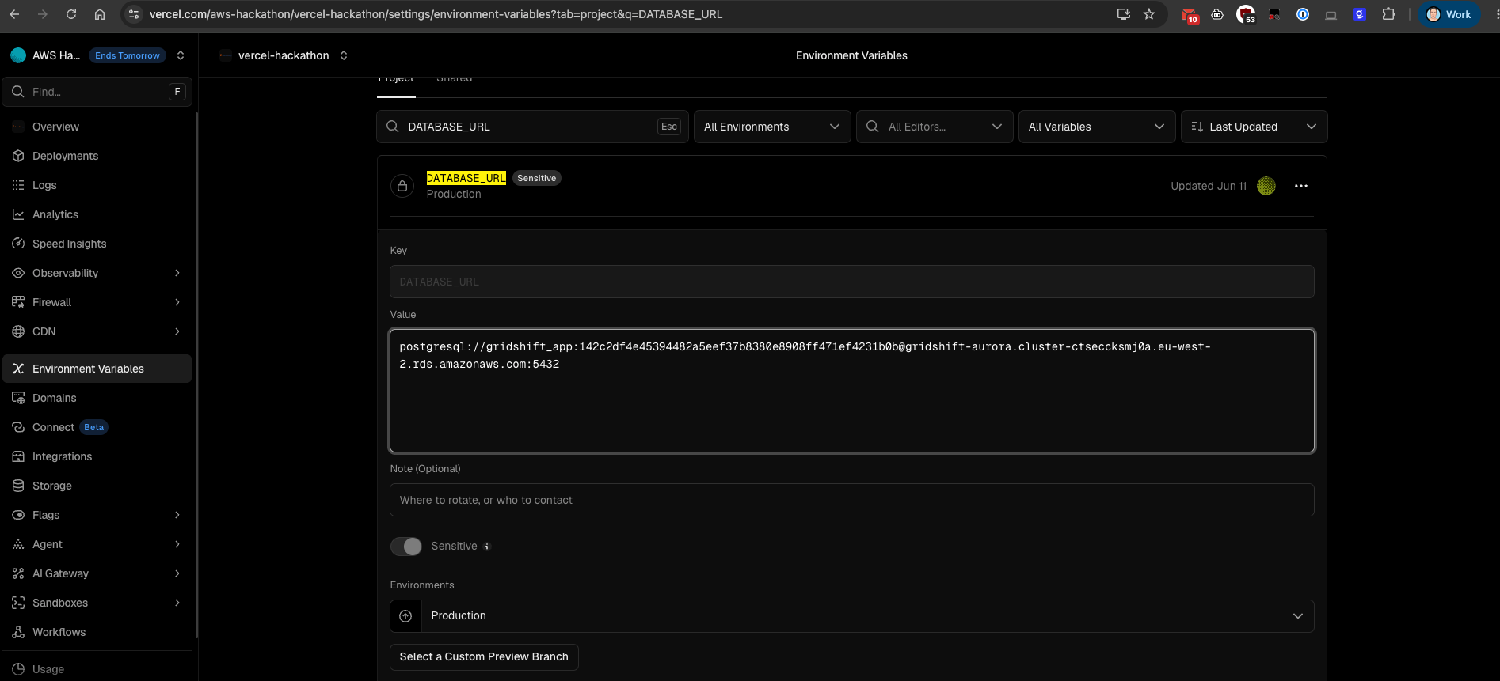Click the editor avatar next to Updated Jun 11
Screen dimensions: 1500x681
(1266, 186)
